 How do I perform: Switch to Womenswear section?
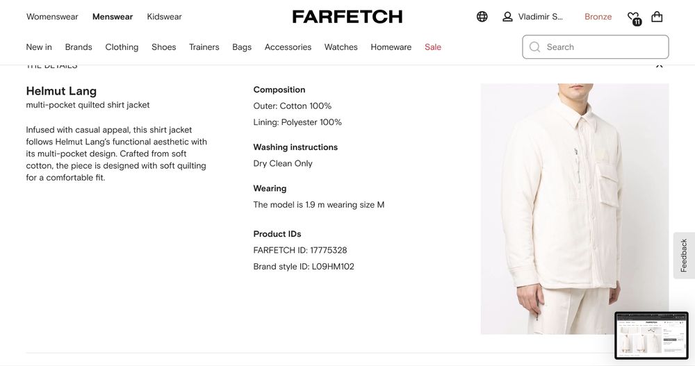[52, 17]
